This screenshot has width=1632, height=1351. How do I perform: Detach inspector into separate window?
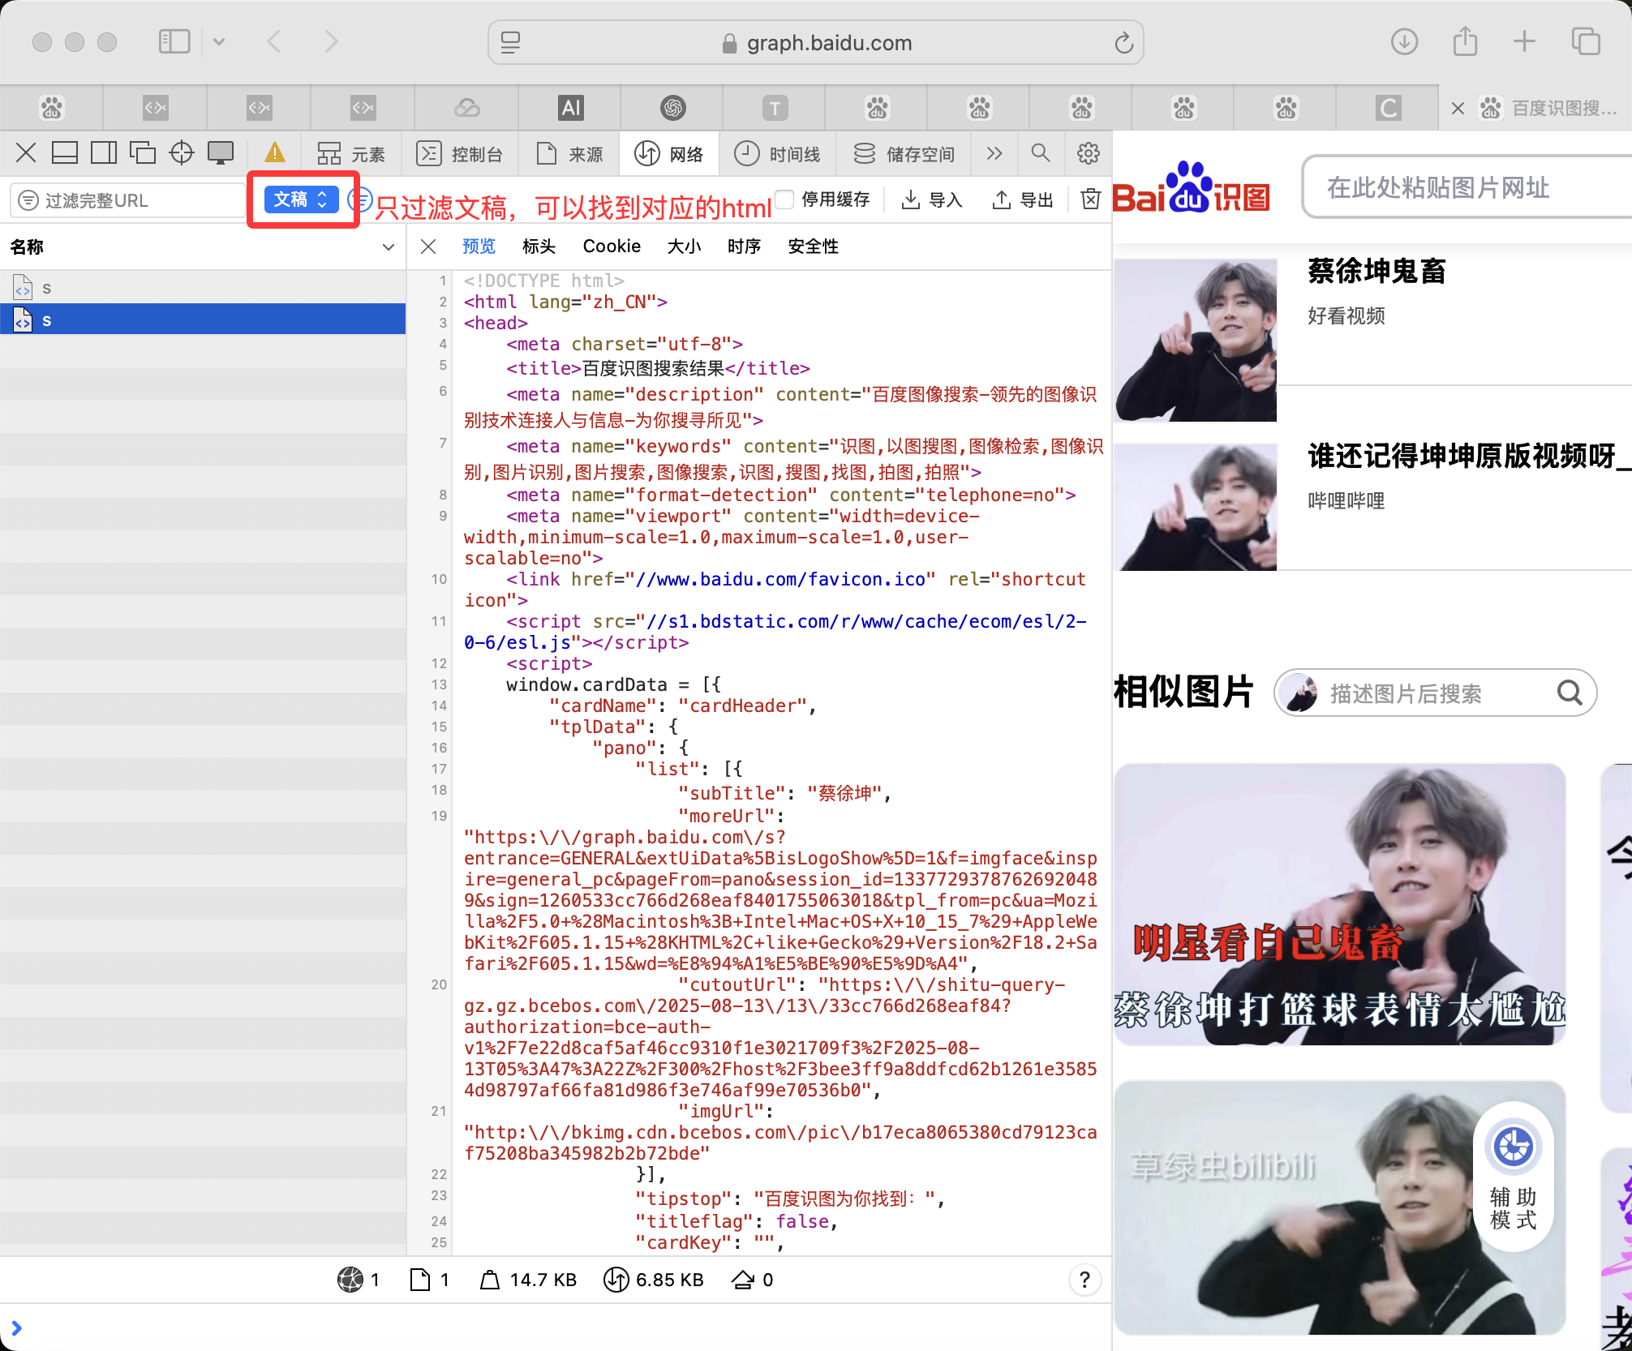pyautogui.click(x=143, y=152)
